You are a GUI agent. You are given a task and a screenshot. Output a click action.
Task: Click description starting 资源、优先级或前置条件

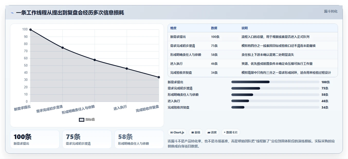[277, 64]
